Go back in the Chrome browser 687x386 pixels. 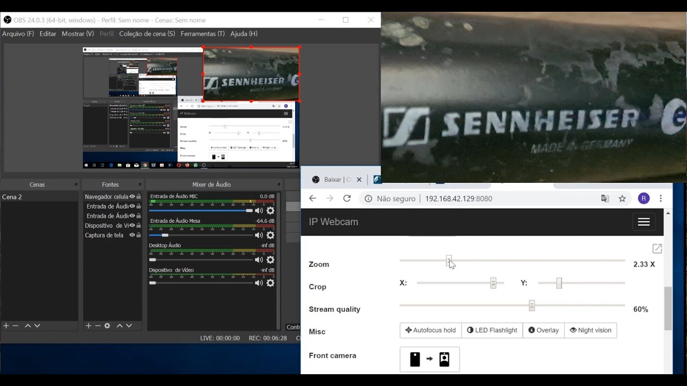312,198
